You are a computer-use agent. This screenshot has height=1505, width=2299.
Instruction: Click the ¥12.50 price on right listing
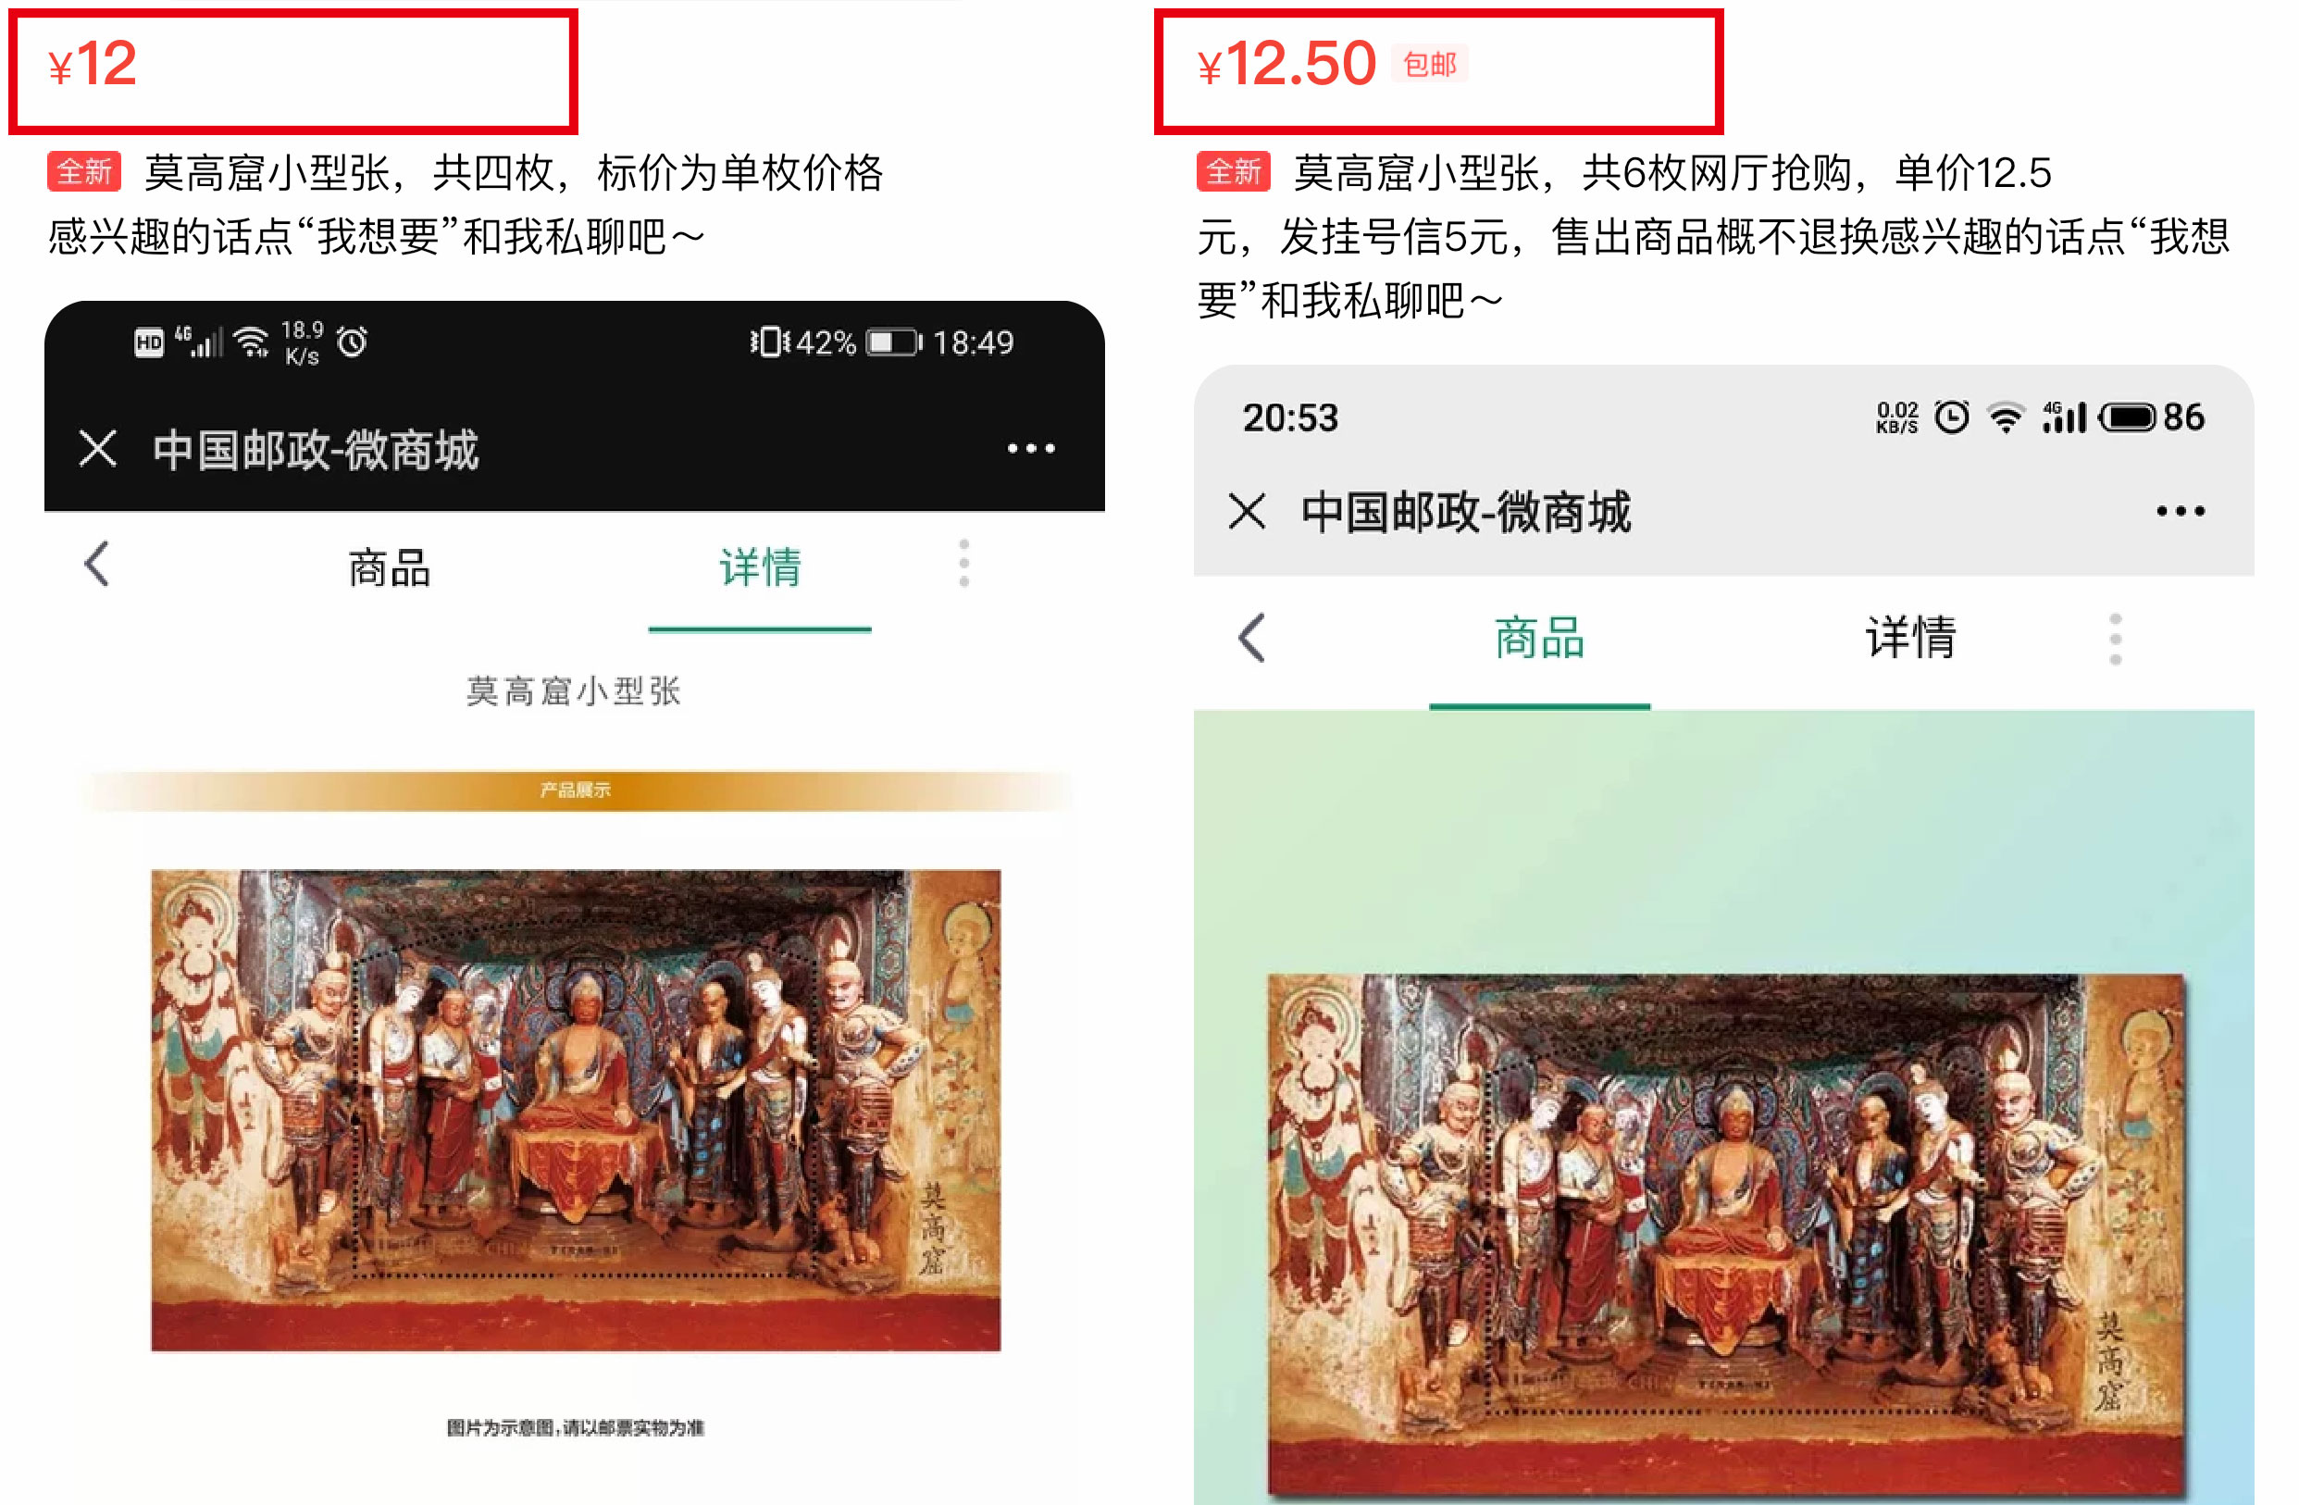[x=1286, y=64]
